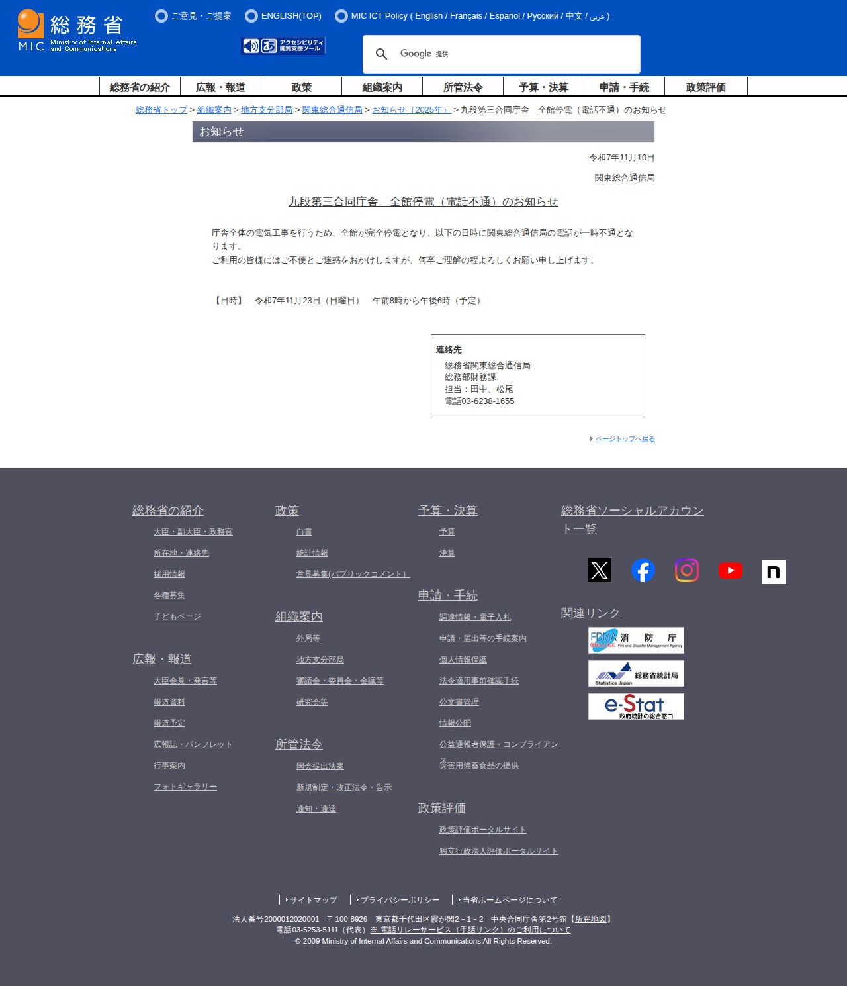Image resolution: width=847 pixels, height=986 pixels.
Task: Open the プライバシーポリシー footer link
Action: (398, 900)
